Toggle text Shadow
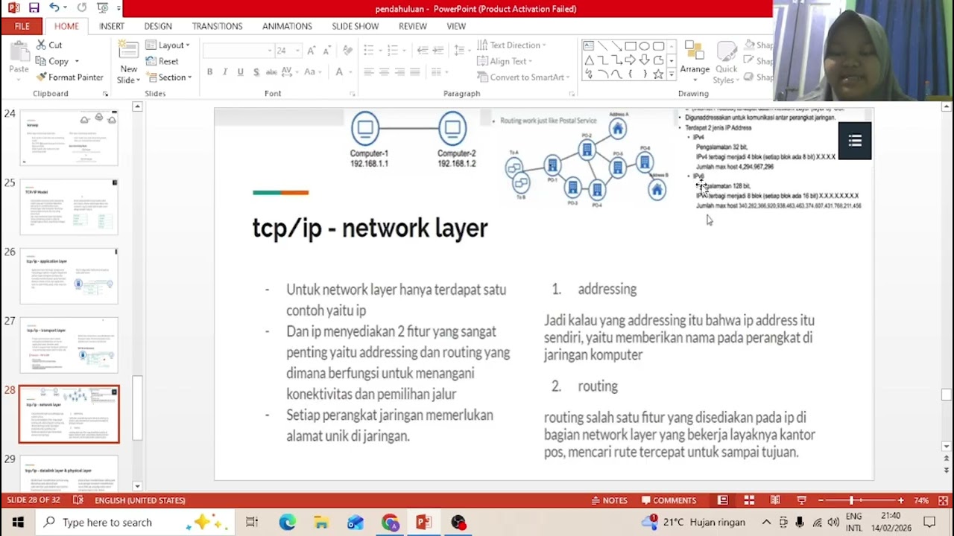The width and height of the screenshot is (954, 536). (x=256, y=71)
